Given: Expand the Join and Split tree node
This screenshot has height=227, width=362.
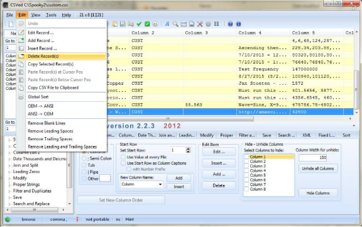Looking at the screenshot, I should point(9,165).
